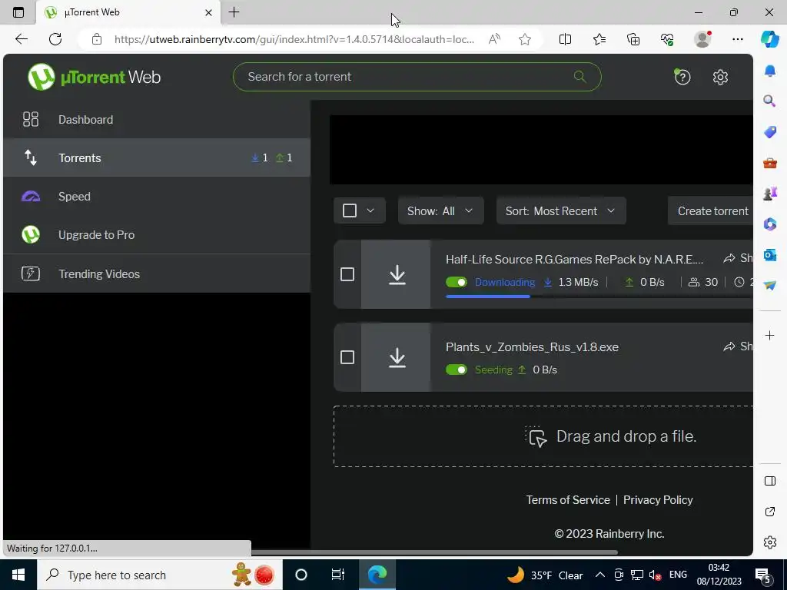Image resolution: width=787 pixels, height=590 pixels.
Task: Share the Half-Life Source torrent
Action: tap(738, 258)
